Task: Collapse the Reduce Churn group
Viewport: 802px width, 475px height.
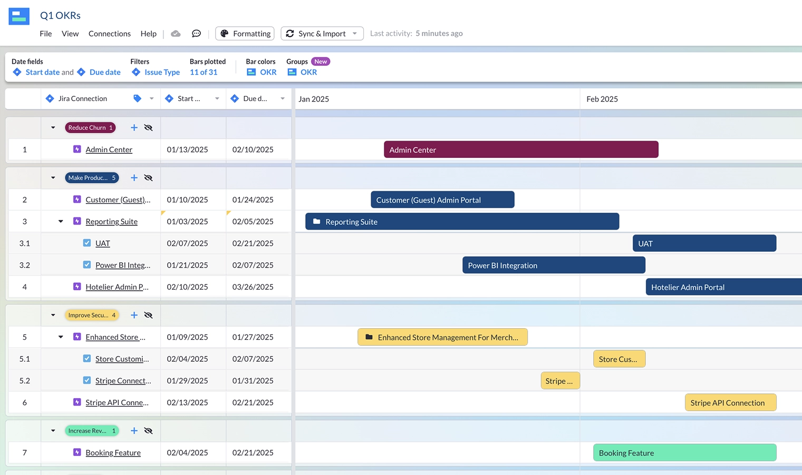Action: pyautogui.click(x=53, y=127)
